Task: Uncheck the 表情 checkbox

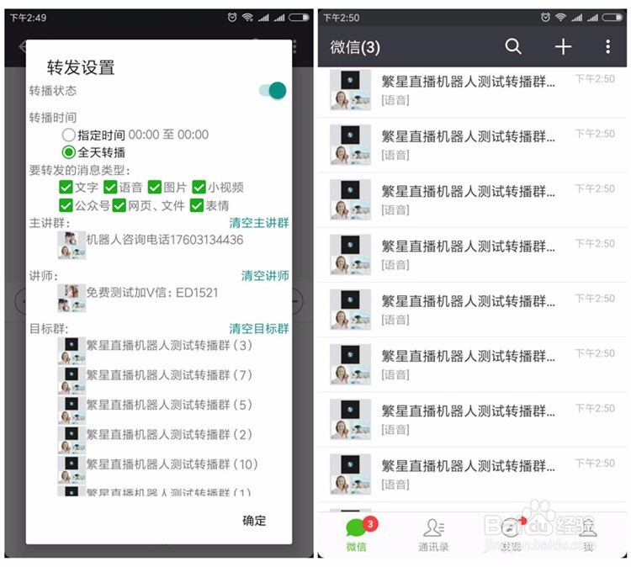Action: point(197,205)
